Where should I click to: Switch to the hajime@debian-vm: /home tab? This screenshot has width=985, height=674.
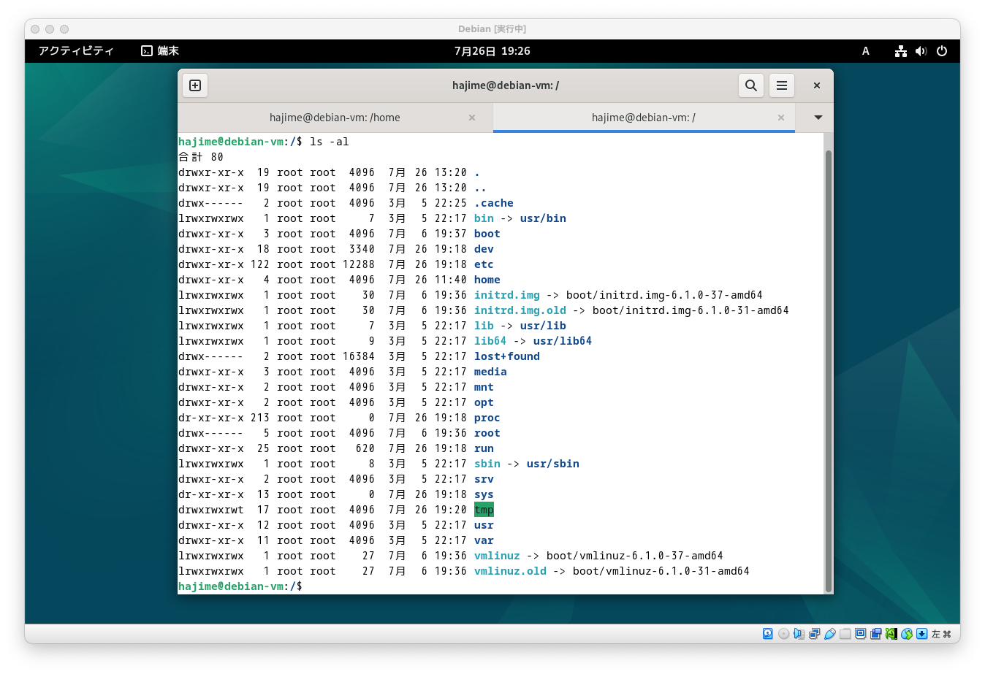coord(335,118)
